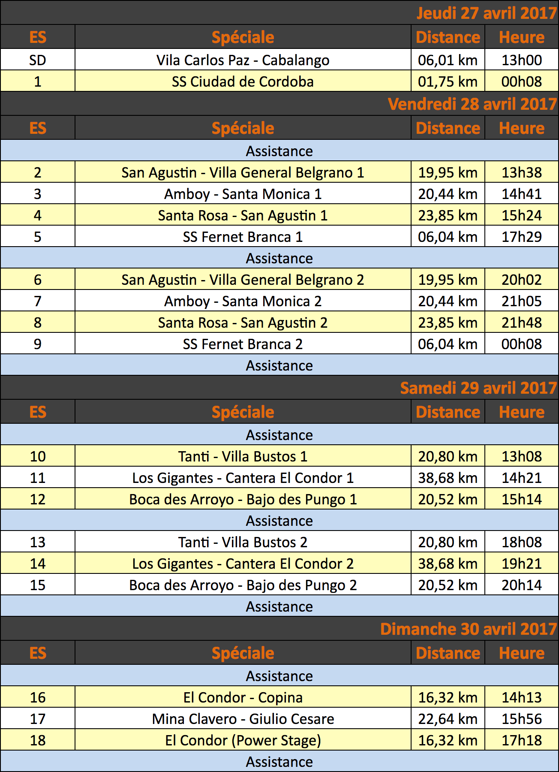Select San Agustin - Villa General Belgrano 2
Image resolution: width=559 pixels, height=772 pixels.
pyautogui.click(x=243, y=280)
